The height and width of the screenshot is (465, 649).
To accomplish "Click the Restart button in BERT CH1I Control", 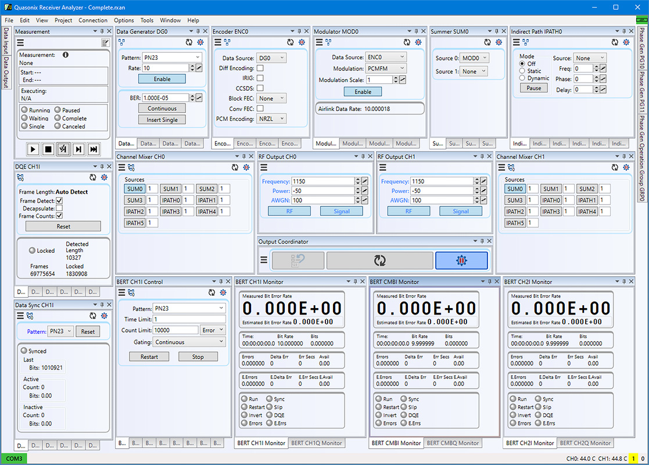I will click(x=149, y=357).
